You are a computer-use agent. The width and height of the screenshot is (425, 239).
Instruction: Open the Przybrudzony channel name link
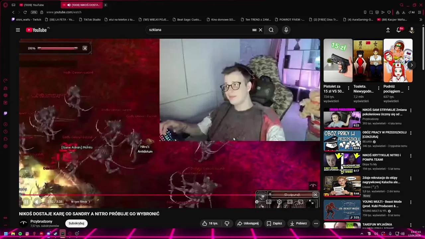click(42, 221)
